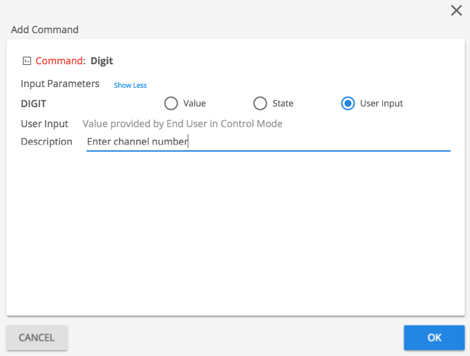The width and height of the screenshot is (470, 356).
Task: Click the left-side User Input row label
Action: coord(44,124)
